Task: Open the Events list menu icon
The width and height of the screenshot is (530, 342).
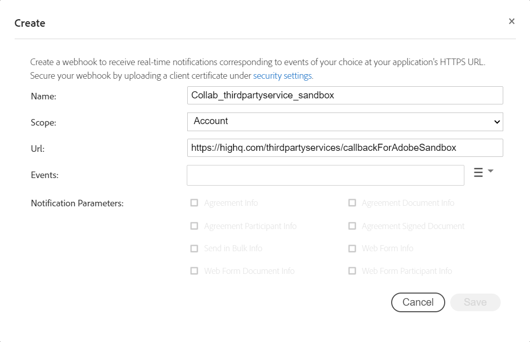Action: pyautogui.click(x=478, y=173)
